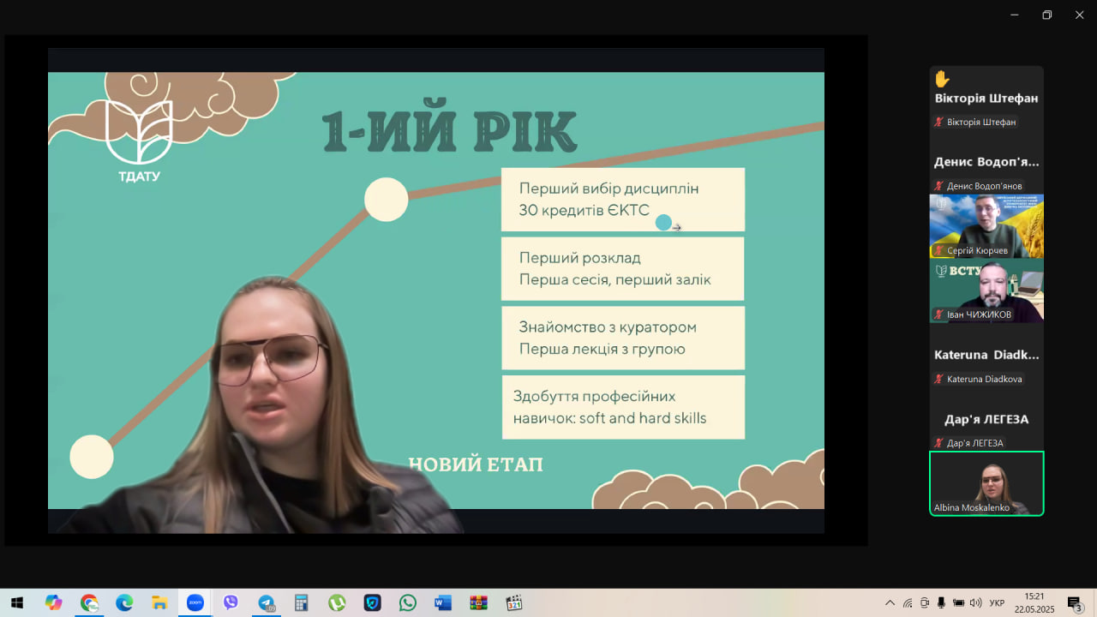Click muted mic icon next to Денис Водоп'янов
1097x617 pixels.
938,186
